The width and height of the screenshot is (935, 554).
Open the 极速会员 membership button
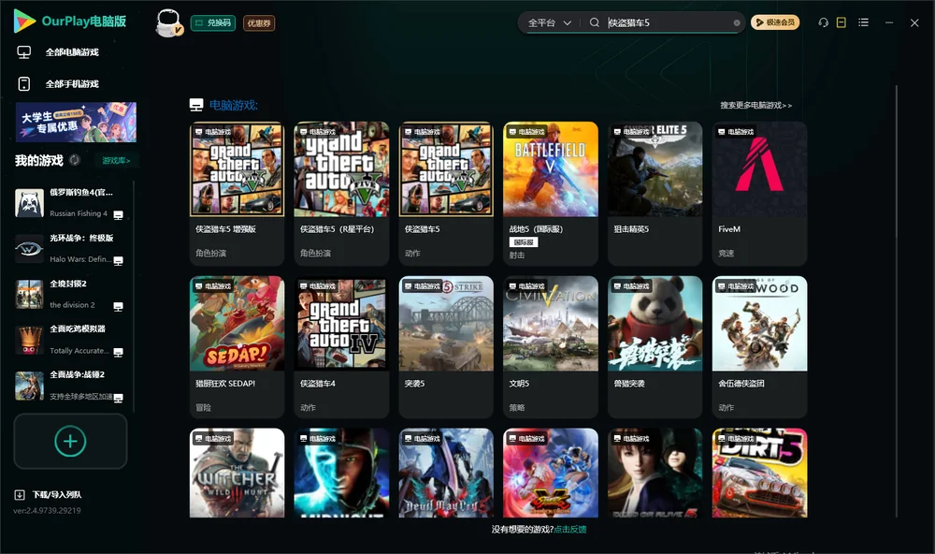point(774,22)
